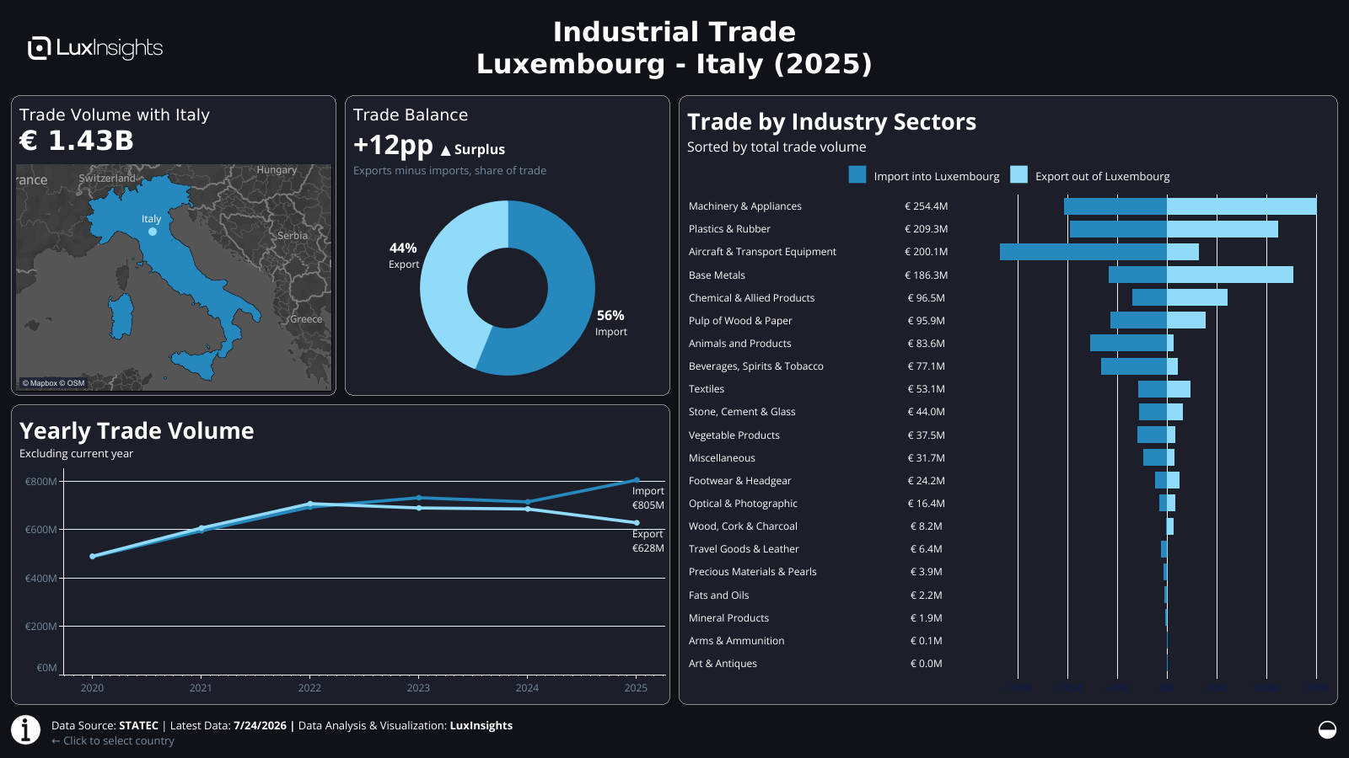
Task: Toggle the dark/light theme icon
Action: (1327, 729)
